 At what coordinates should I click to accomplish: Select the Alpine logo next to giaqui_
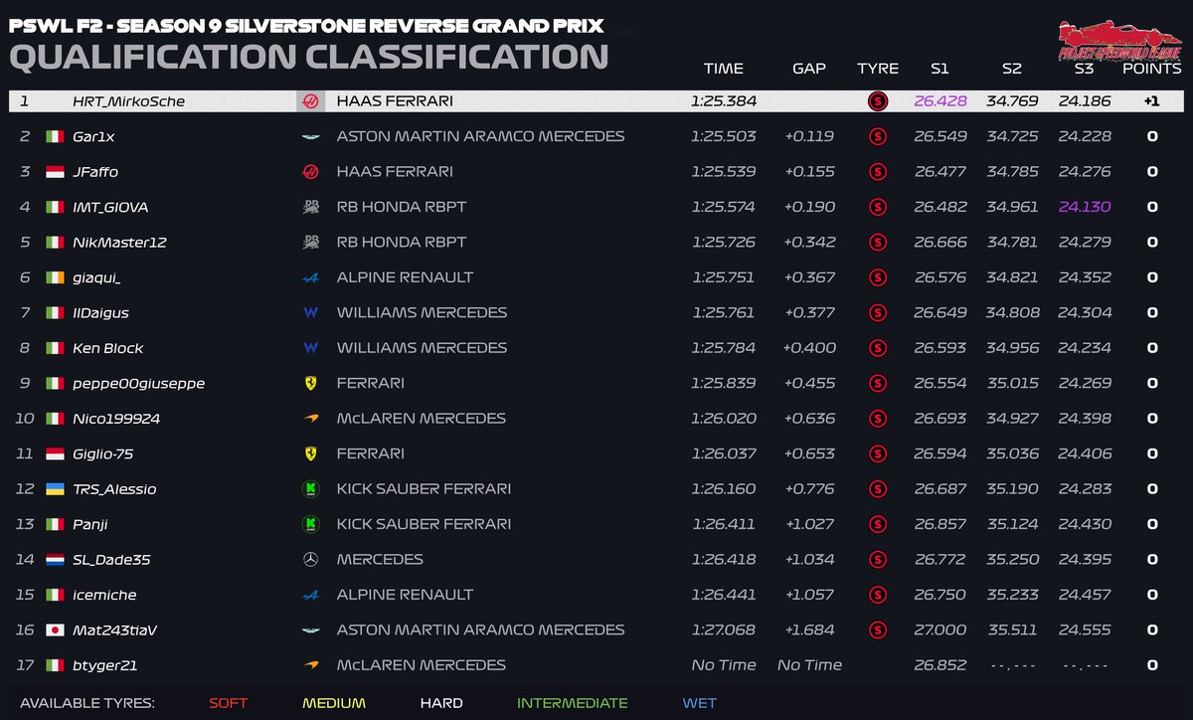310,277
